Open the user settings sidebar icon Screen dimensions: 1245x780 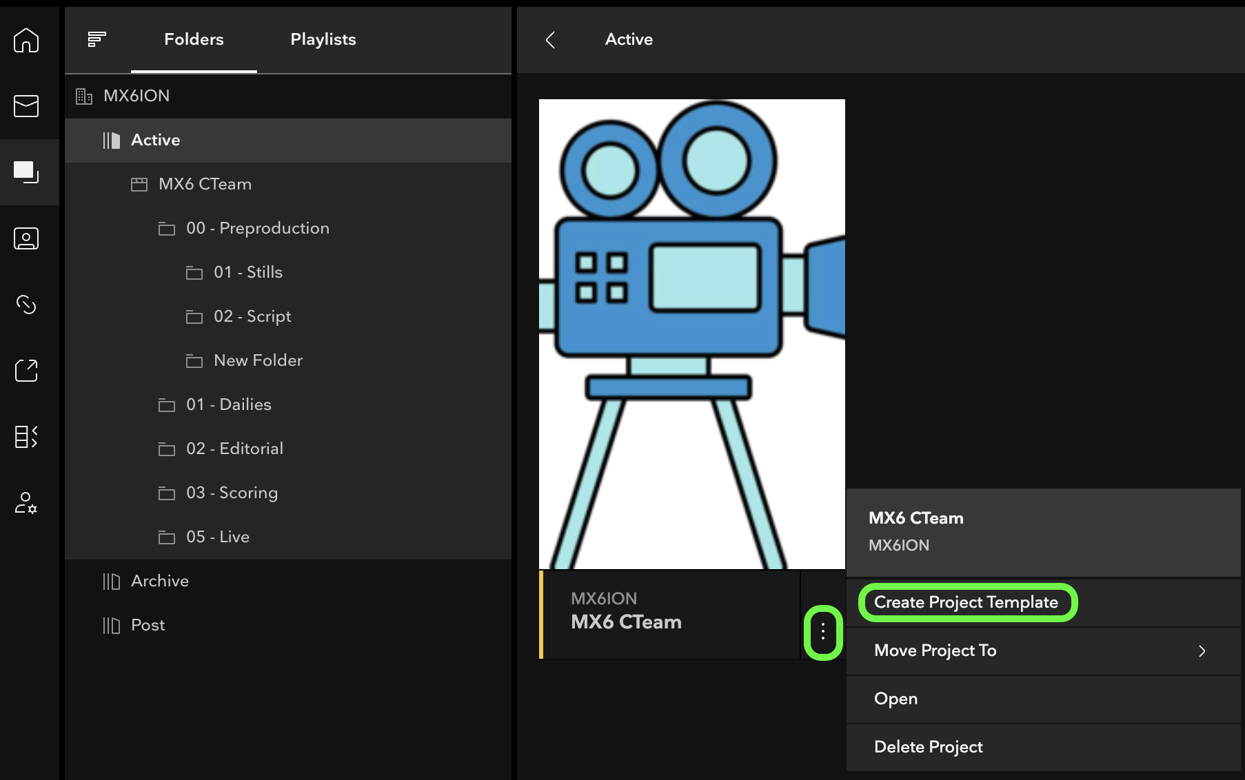pyautogui.click(x=26, y=503)
